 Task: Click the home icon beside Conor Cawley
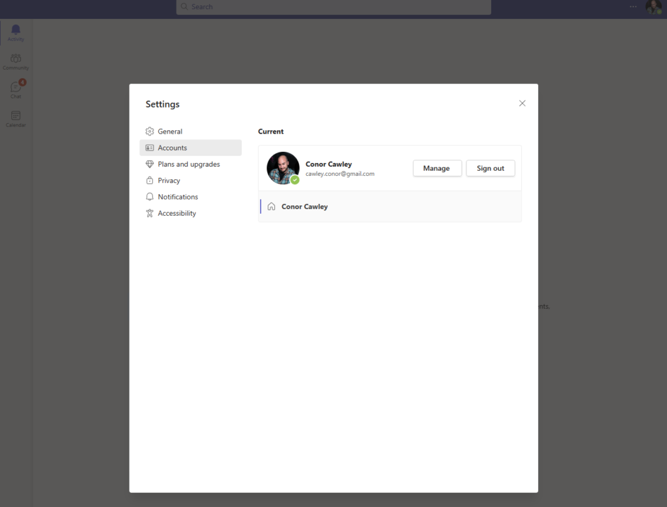click(x=271, y=206)
